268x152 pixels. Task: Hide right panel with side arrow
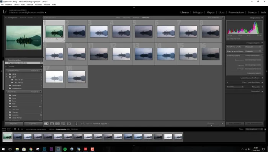[x=267, y=71]
